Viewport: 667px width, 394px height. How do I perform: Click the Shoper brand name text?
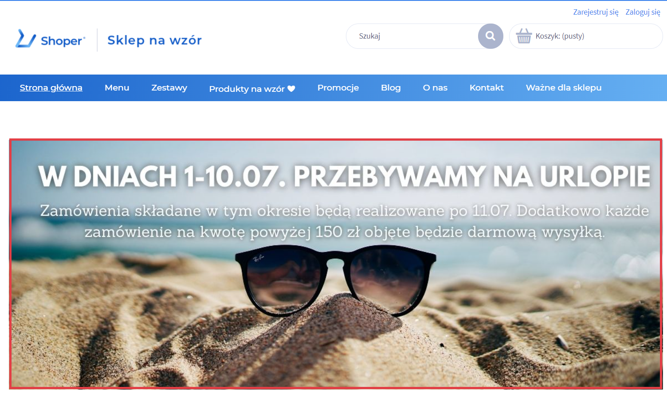[x=63, y=41]
